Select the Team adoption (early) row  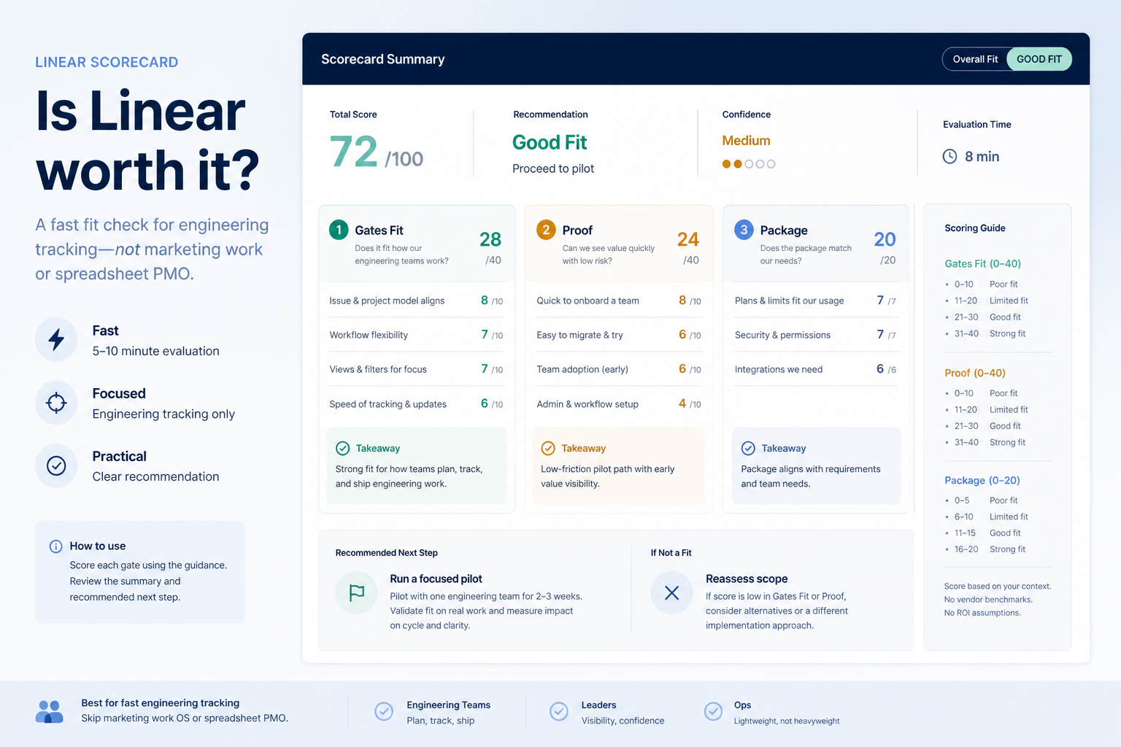coord(619,369)
